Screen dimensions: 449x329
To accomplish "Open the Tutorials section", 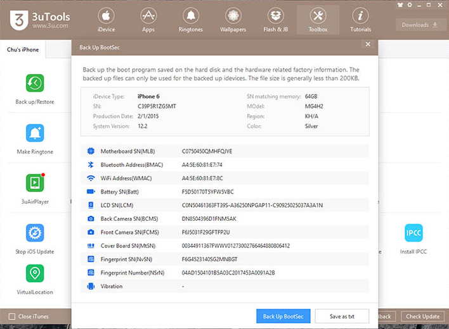I will coord(360,20).
